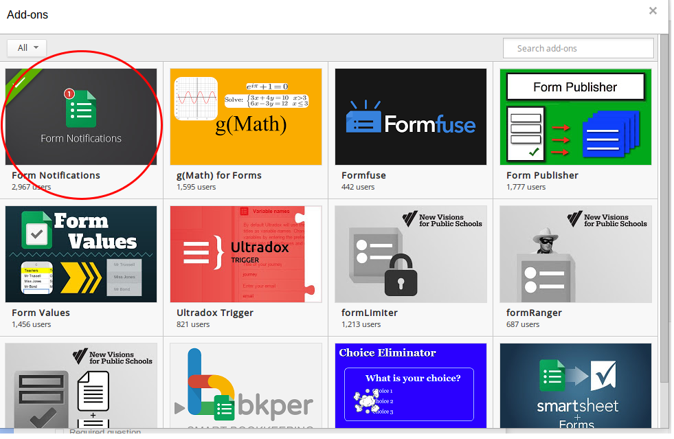Click the 1,595 users count
Viewport: 674px width, 439px height.
(x=196, y=187)
